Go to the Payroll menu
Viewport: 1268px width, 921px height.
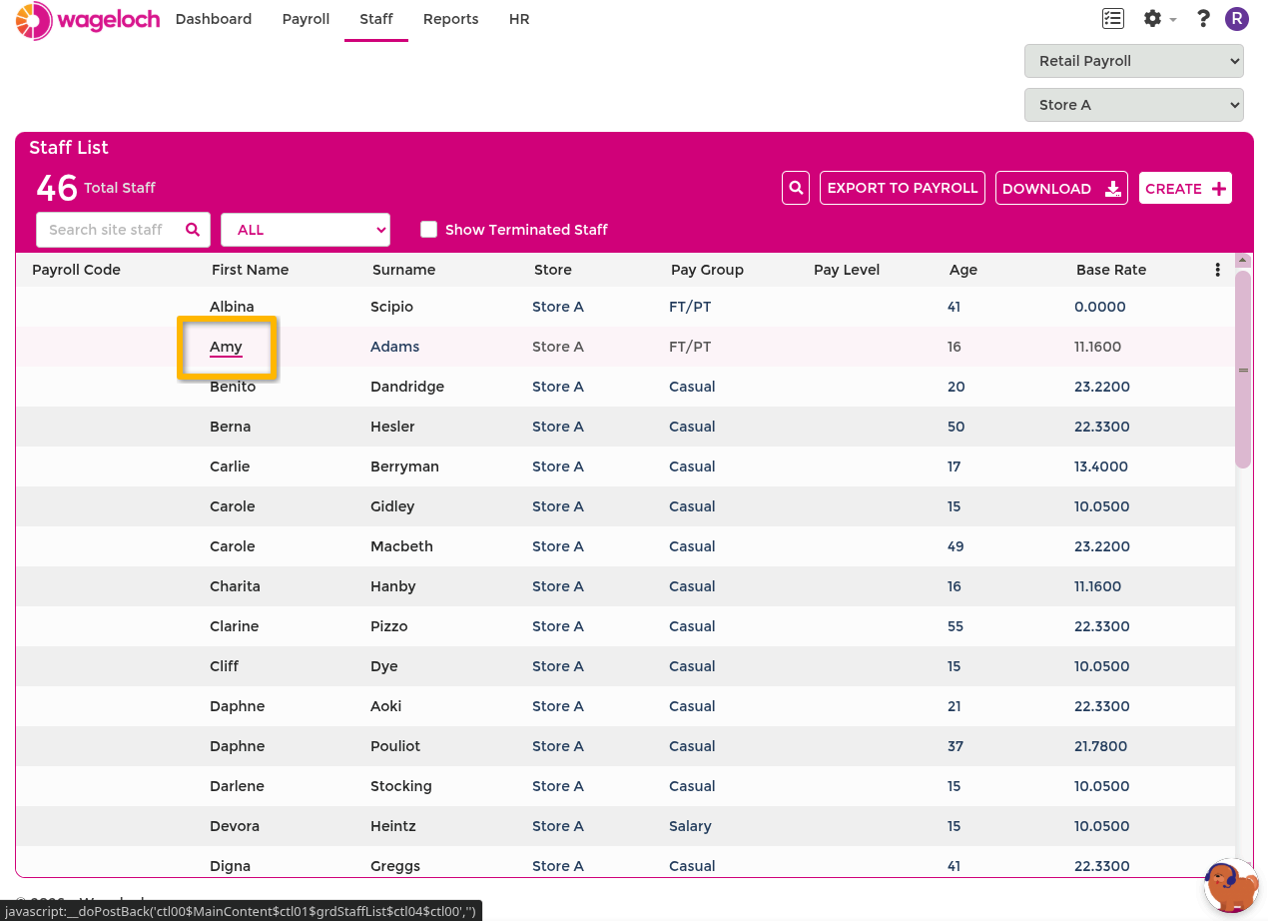coord(306,19)
